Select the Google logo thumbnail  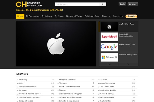[109, 47]
